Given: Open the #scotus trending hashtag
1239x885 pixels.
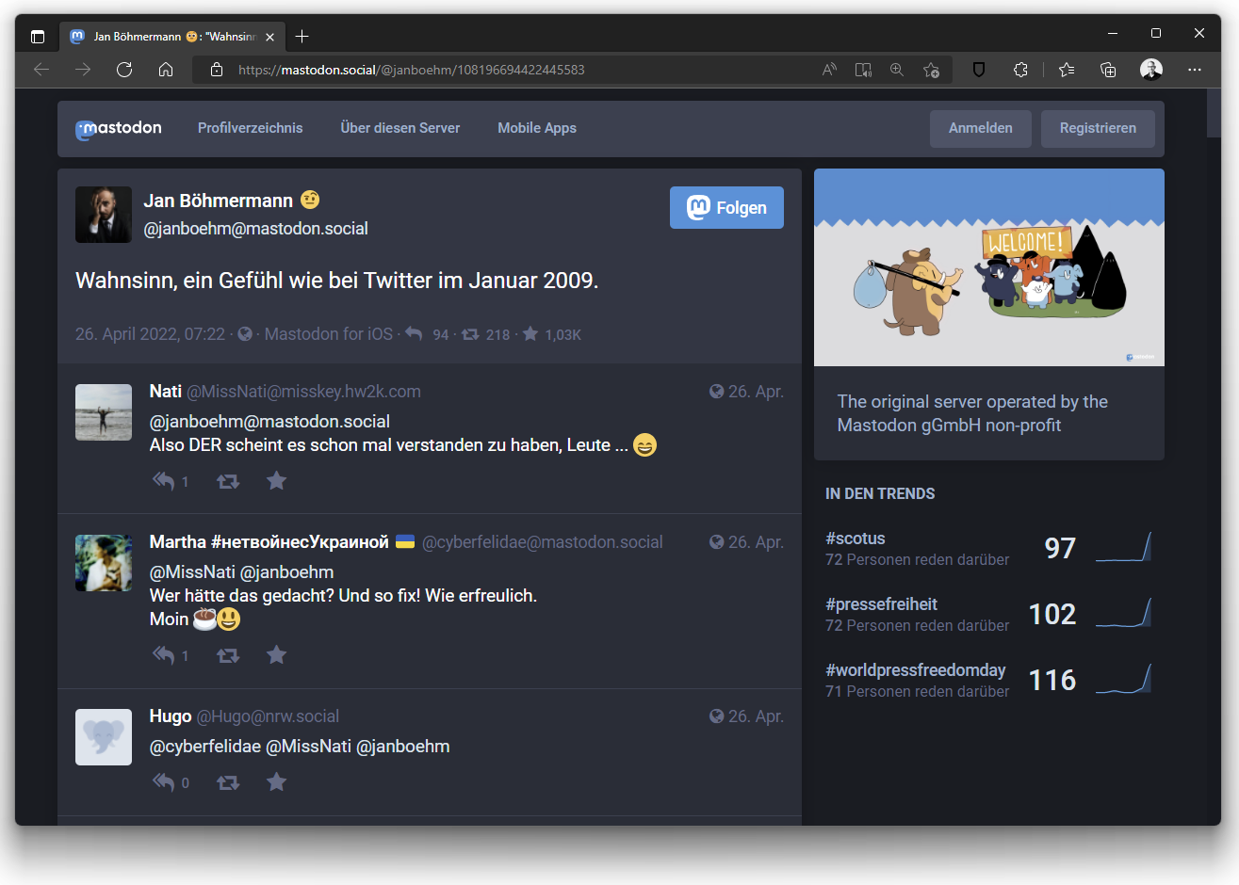Looking at the screenshot, I should [856, 539].
